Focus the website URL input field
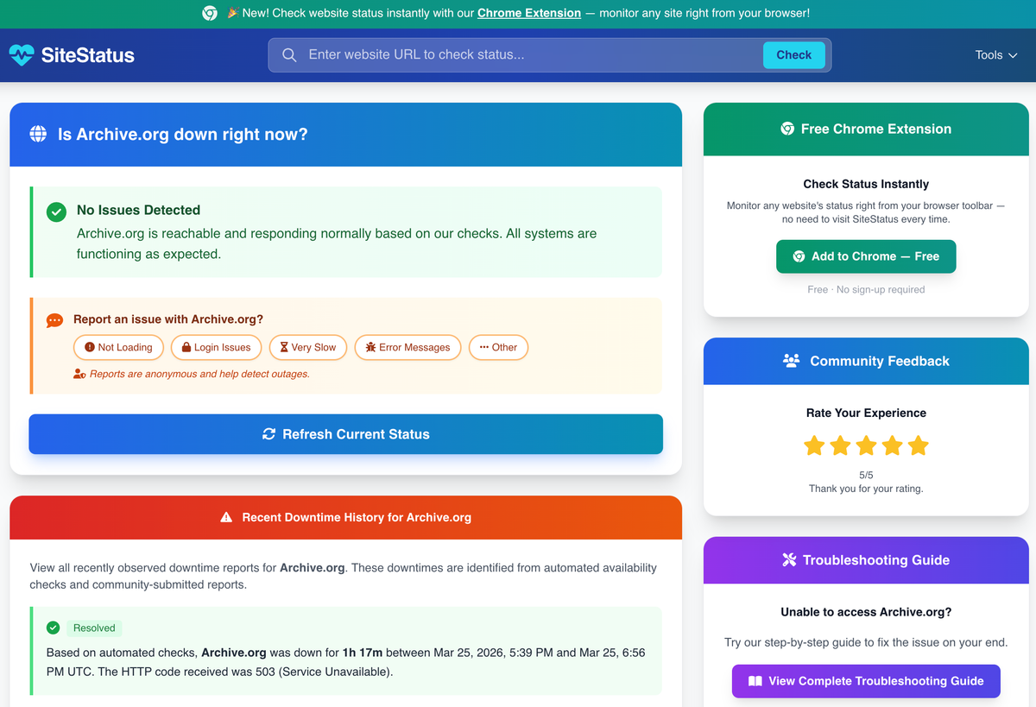1036x707 pixels. (531, 55)
